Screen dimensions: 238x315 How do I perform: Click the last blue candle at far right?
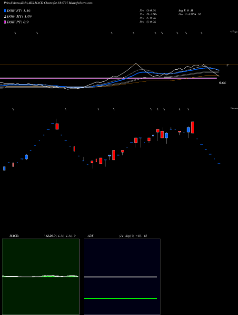click(x=219, y=164)
